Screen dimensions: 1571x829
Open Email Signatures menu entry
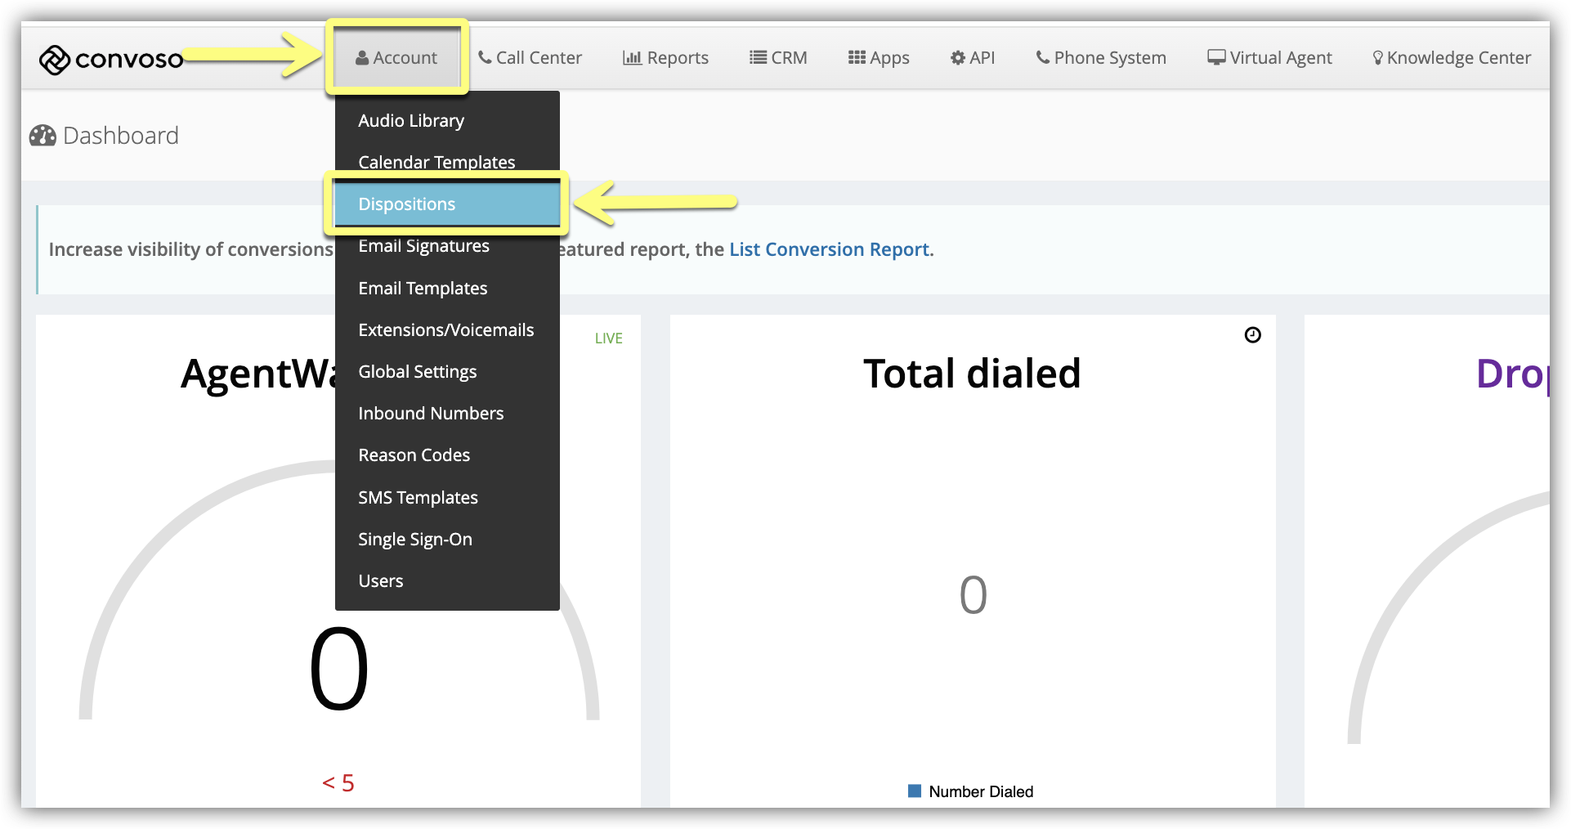pos(447,246)
